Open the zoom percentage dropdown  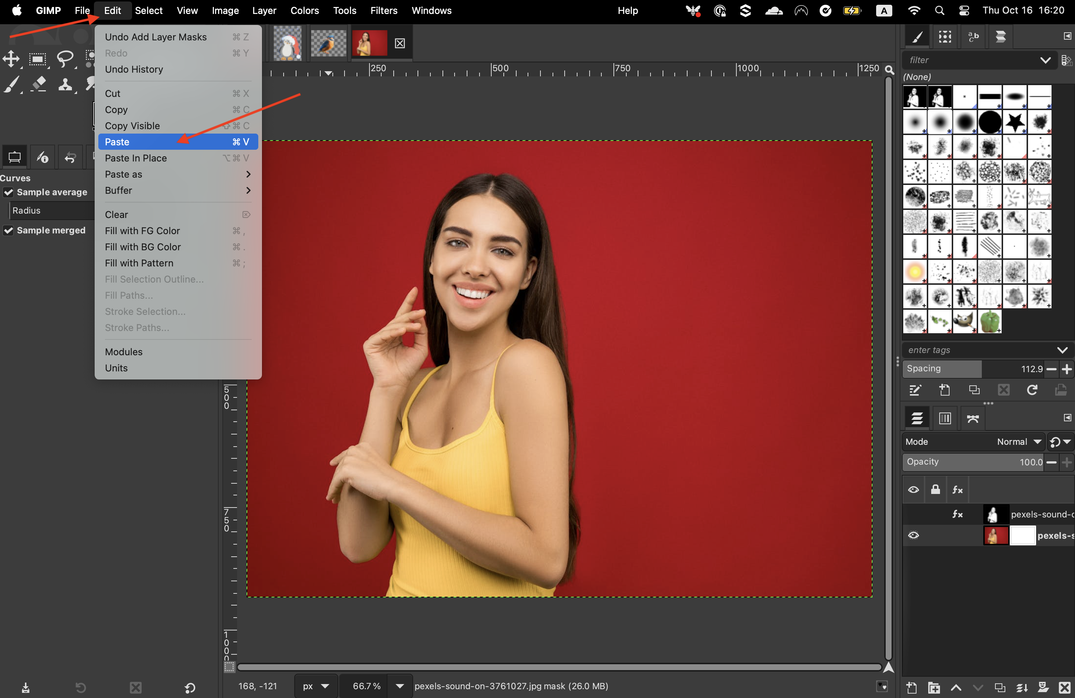399,686
